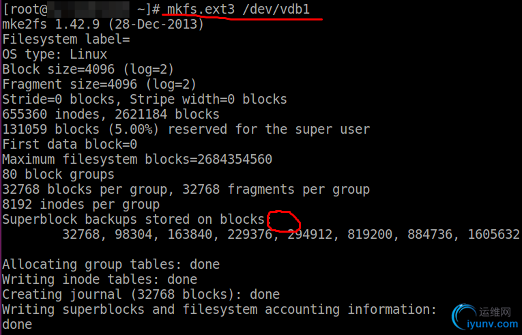Click the underlined mkfs.ext3 command
Screen dimensions: 522x335
[x=201, y=10]
